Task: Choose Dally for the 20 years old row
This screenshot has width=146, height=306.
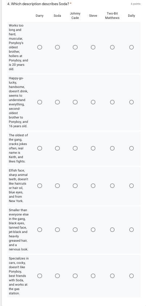Action: pos(132,47)
